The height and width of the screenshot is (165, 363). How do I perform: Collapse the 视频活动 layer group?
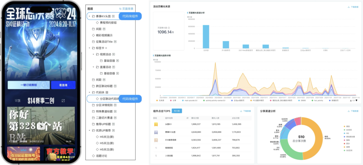(x=93, y=54)
